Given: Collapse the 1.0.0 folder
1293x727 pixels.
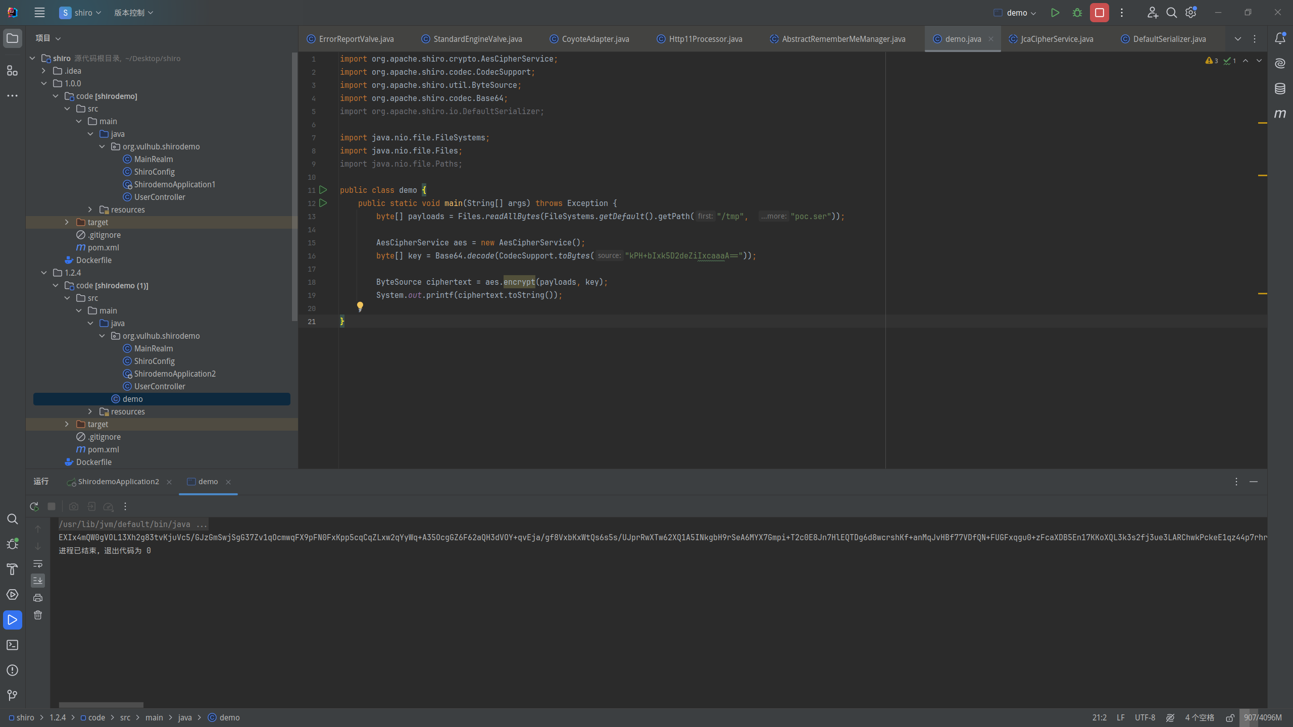Looking at the screenshot, I should pos(44,83).
